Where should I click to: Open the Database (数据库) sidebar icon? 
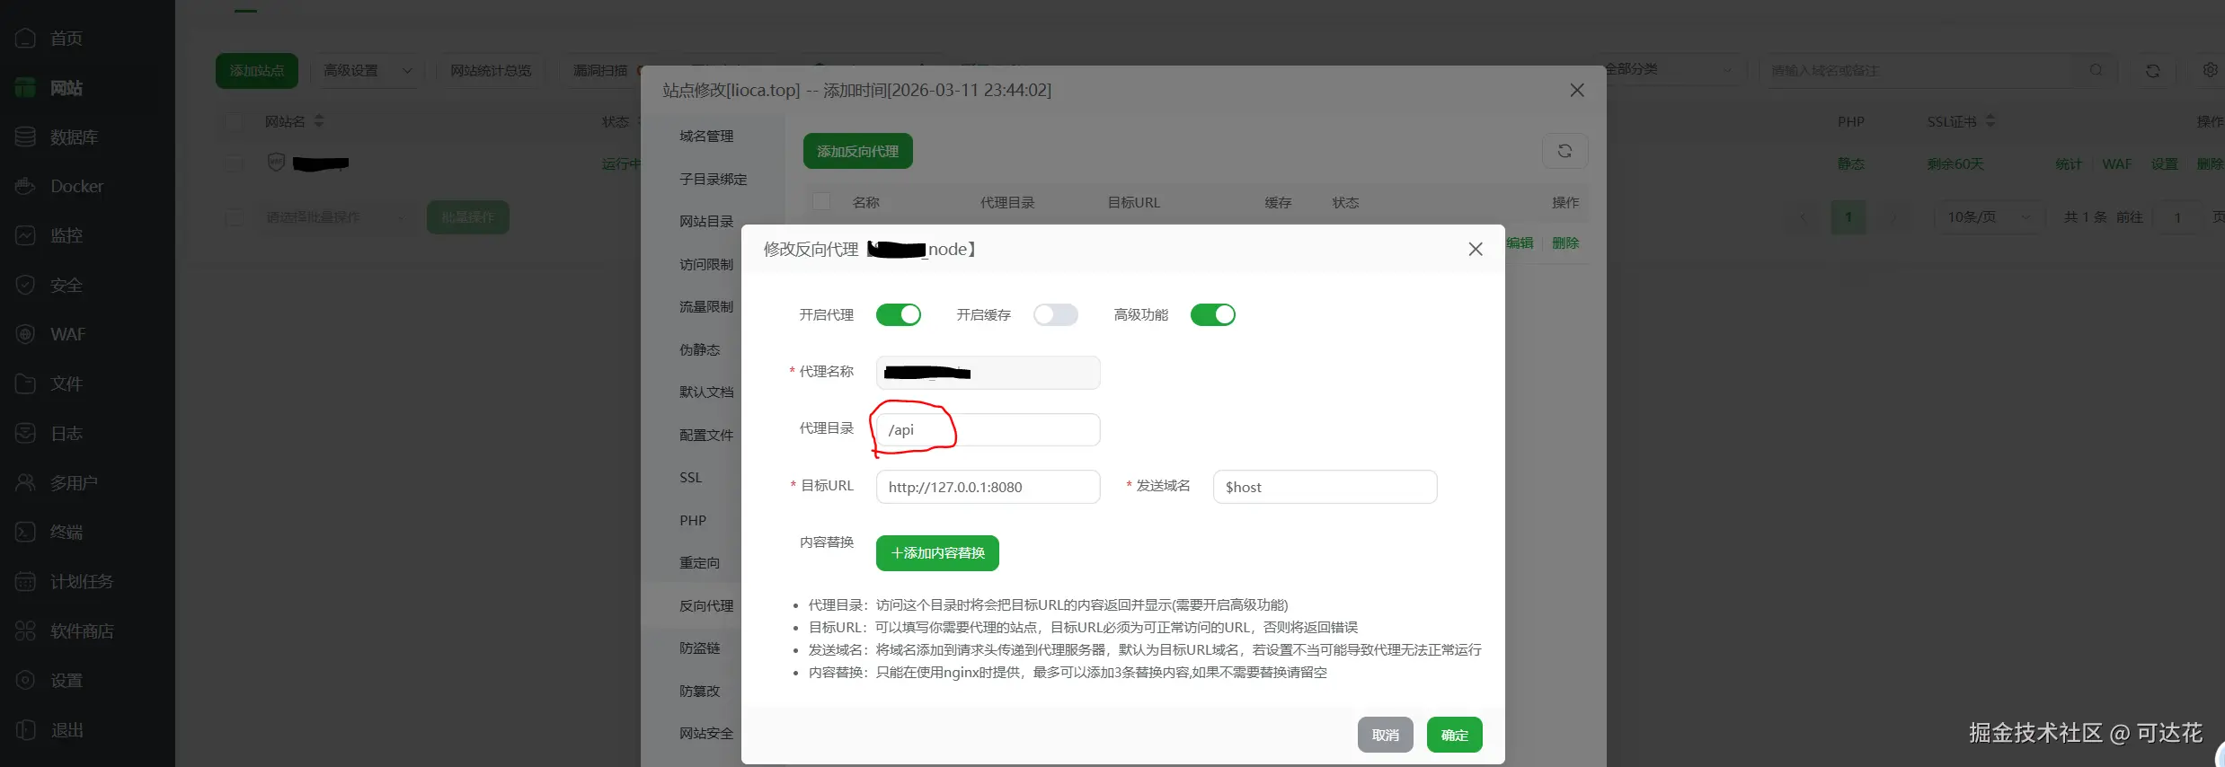tap(25, 137)
